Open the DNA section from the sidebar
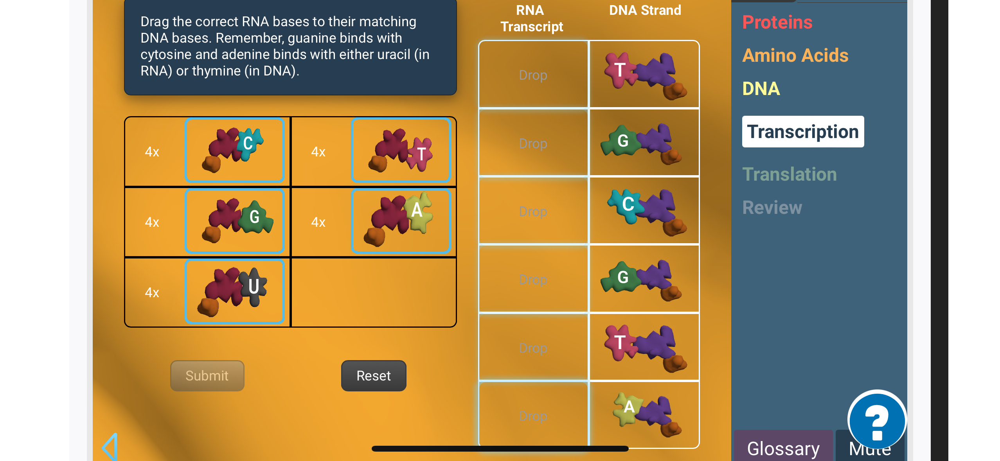1000x461 pixels. 760,88
